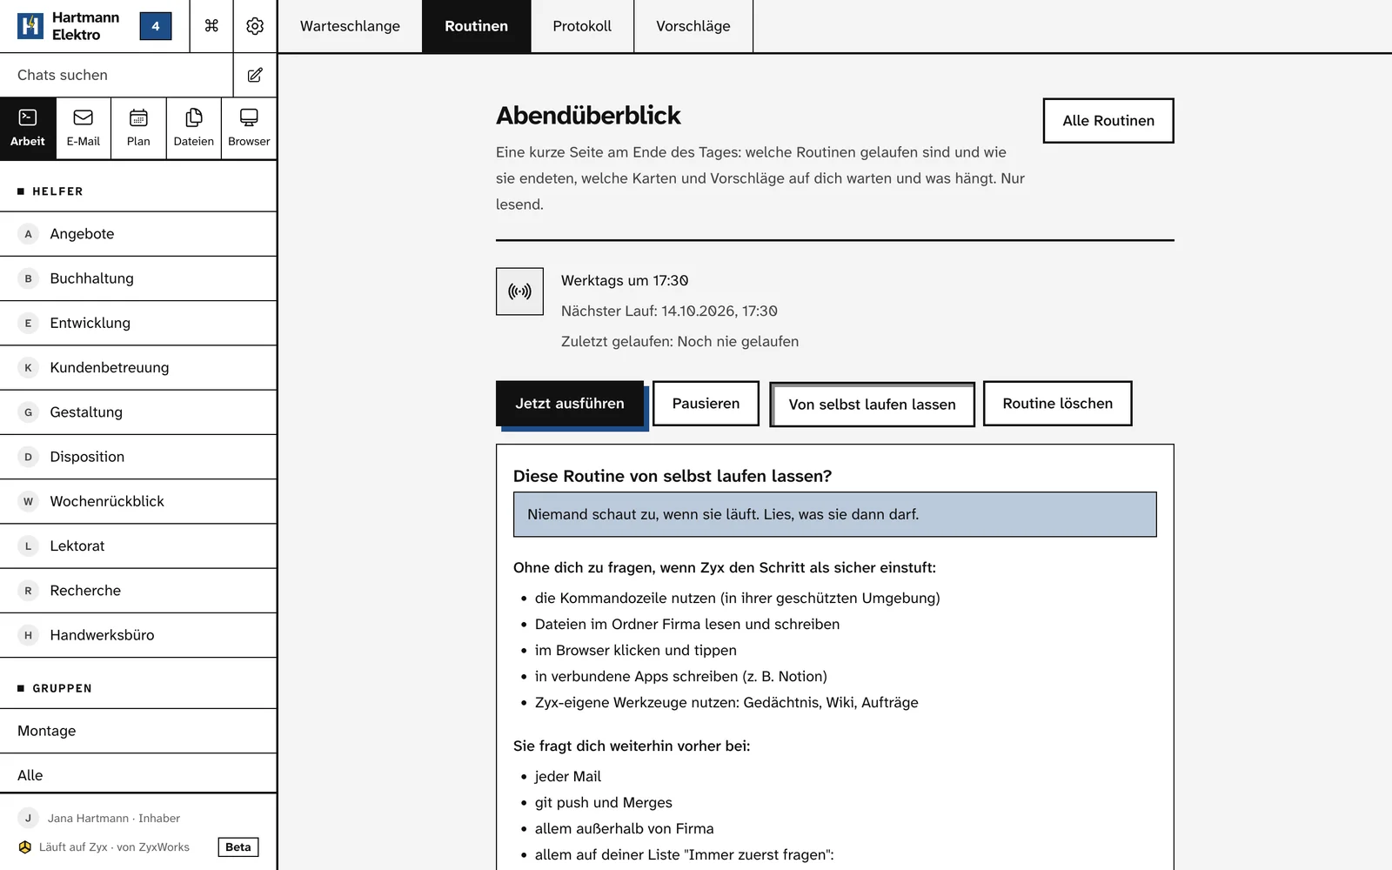Click Jetzt ausführen to run routine
Viewport: 1392px width, 870px height.
[570, 404]
